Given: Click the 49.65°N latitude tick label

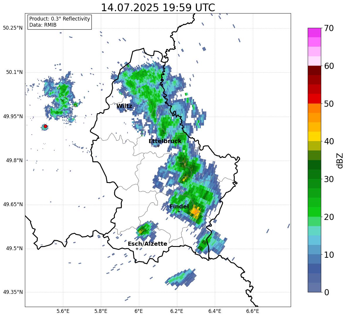Looking at the screenshot, I should tap(13, 204).
